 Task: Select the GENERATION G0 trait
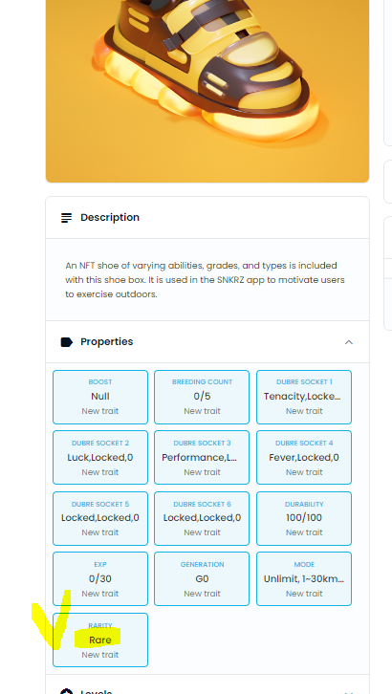click(202, 578)
